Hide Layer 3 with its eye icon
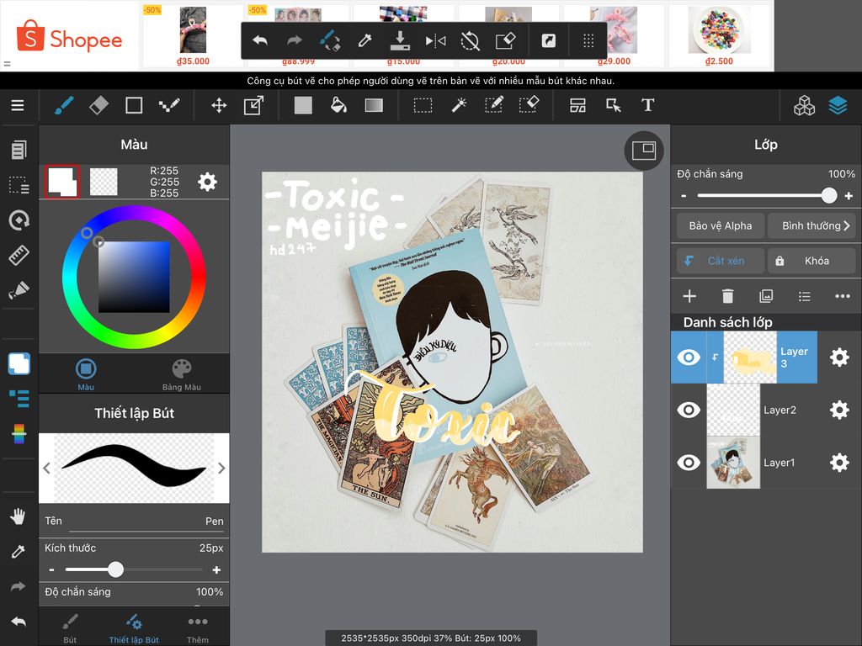 pos(689,357)
